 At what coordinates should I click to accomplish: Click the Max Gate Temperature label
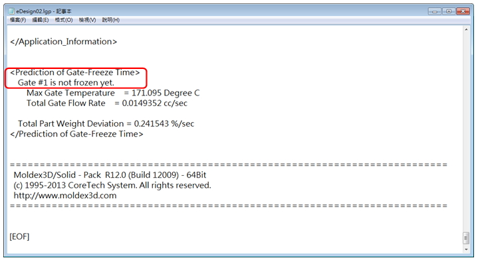[70, 93]
